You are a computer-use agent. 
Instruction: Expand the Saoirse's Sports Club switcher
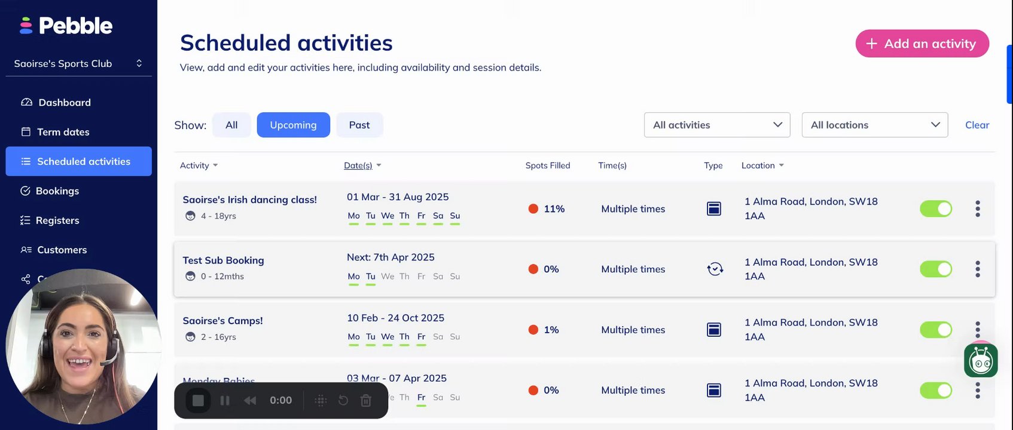point(78,63)
